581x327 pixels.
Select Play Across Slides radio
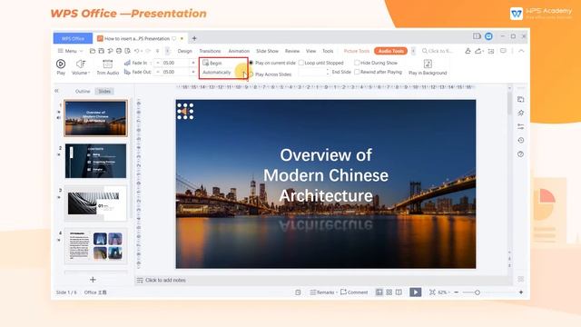pyautogui.click(x=251, y=74)
